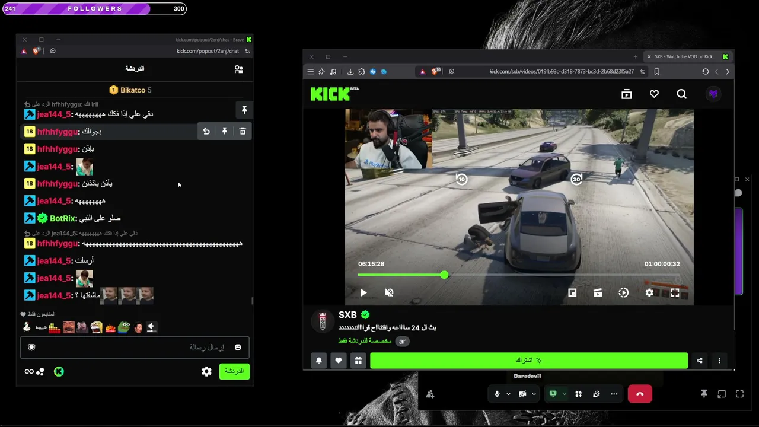Unmute the VOD player volume
The image size is (759, 427).
(x=389, y=292)
